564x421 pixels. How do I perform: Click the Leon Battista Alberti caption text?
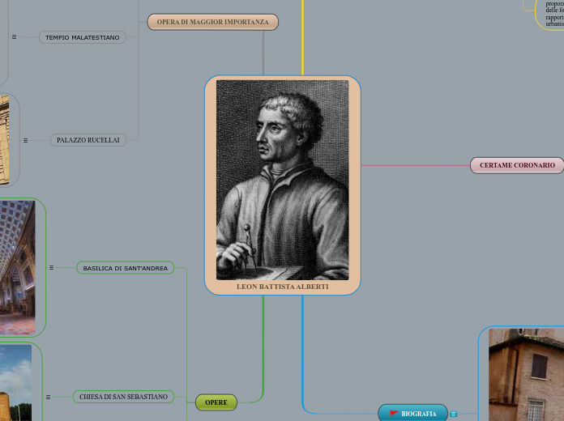pos(282,287)
